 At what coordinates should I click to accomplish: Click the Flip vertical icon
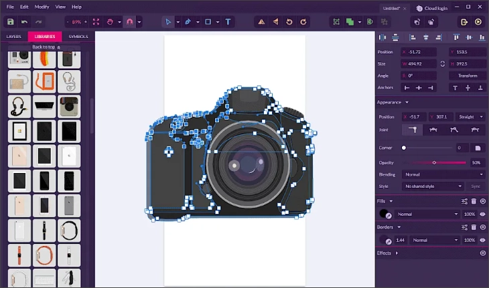click(x=275, y=22)
